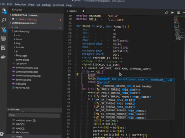Open the Debug view with bug icon
The width and height of the screenshot is (185, 138).
point(3,39)
